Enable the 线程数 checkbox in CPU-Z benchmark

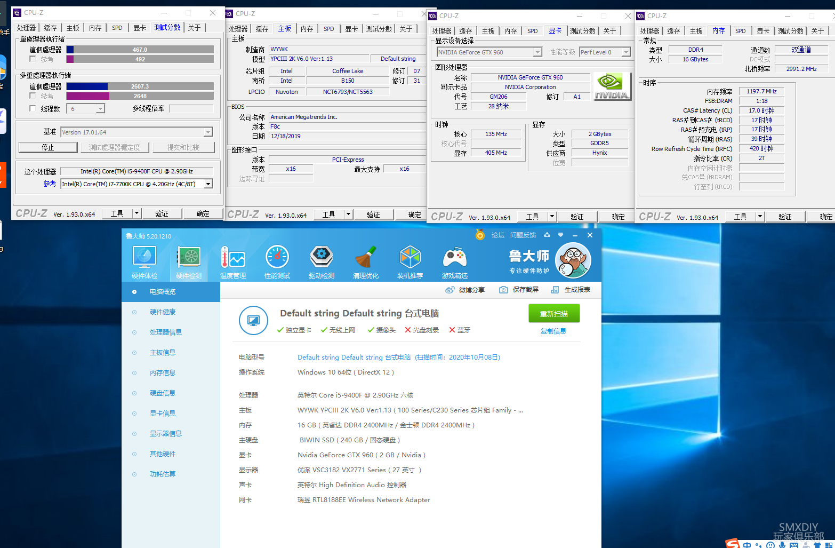coord(33,108)
